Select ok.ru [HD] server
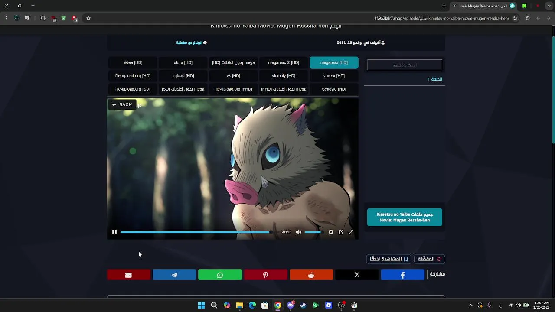This screenshot has height=312, width=555. coord(183,62)
